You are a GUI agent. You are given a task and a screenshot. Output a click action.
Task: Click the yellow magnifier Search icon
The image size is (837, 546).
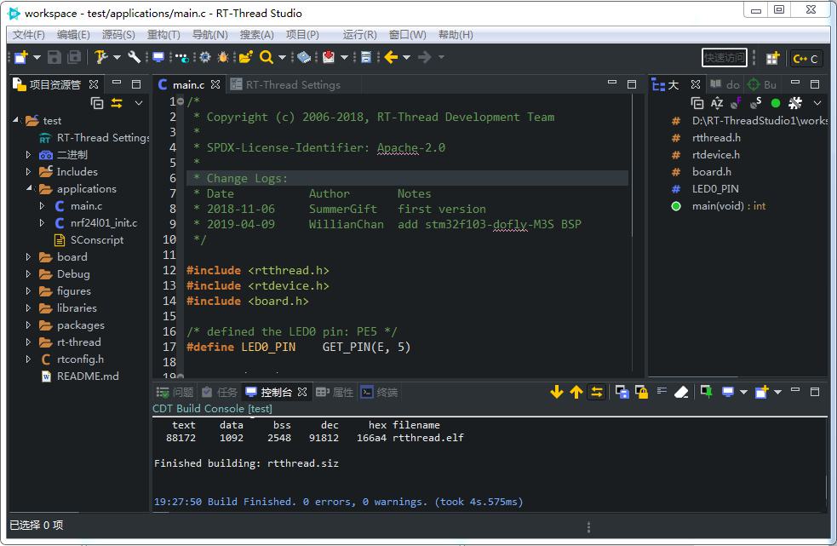[x=266, y=57]
